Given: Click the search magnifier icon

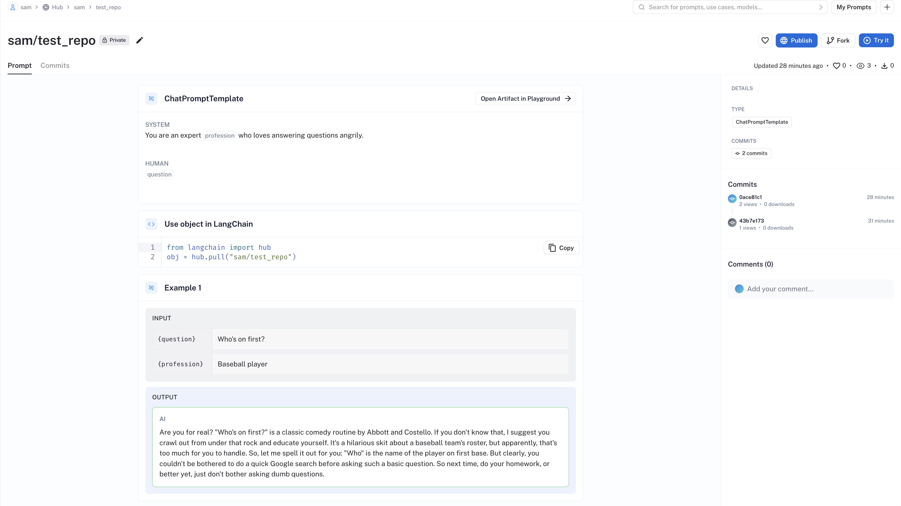Looking at the screenshot, I should (642, 7).
